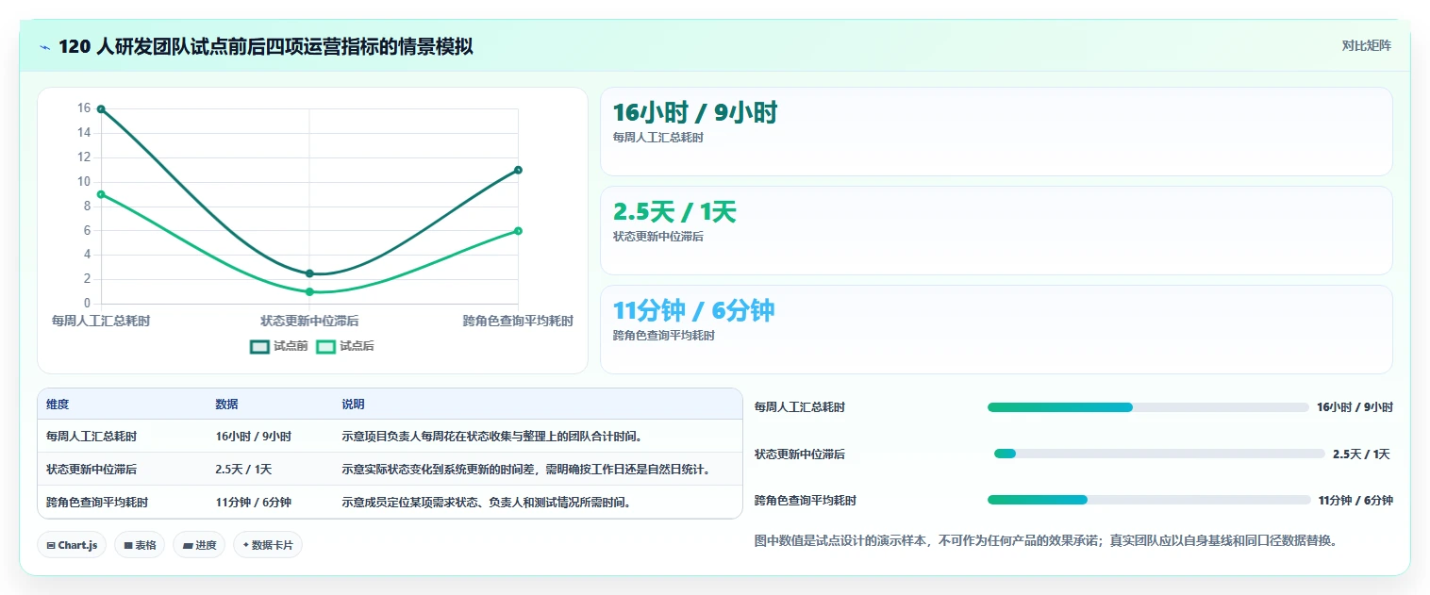This screenshot has height=595, width=1430.
Task: Select the 试点后 data point at 9
Action: click(x=101, y=194)
